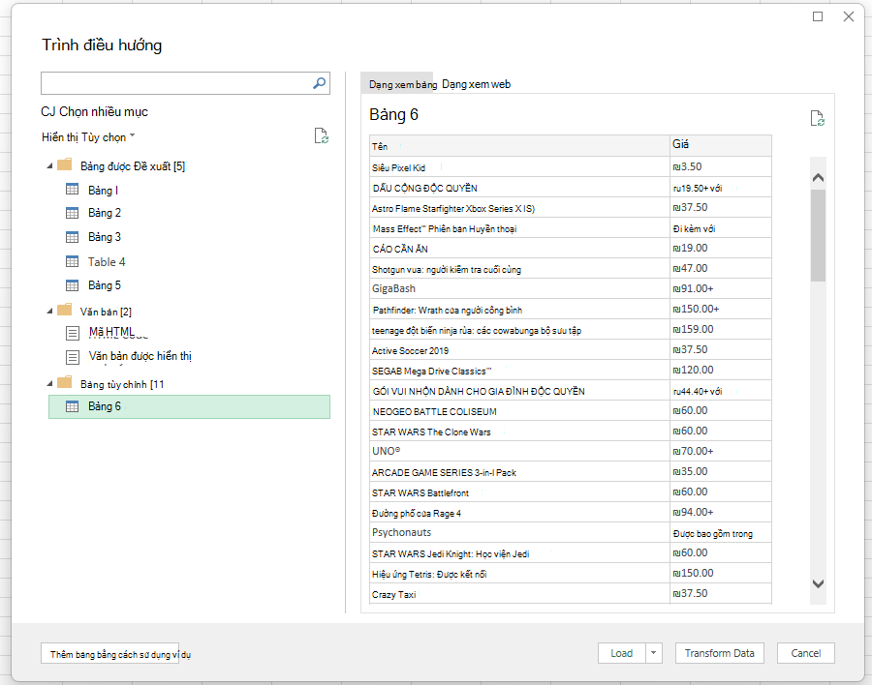This screenshot has height=685, width=872.
Task: Select Bảng I table icon
Action: pos(73,190)
